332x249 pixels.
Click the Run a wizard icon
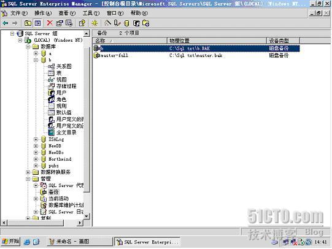[x=107, y=23]
